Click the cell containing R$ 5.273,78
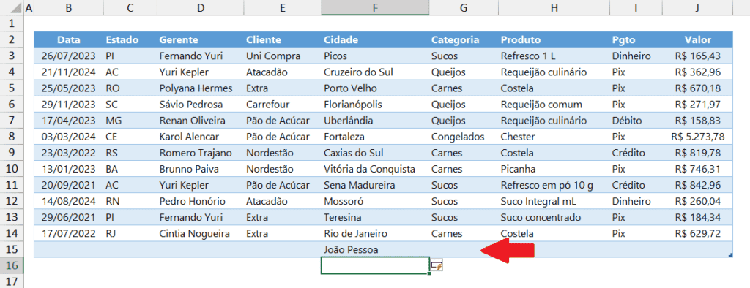Viewport: 750px width, 288px height. (x=697, y=137)
